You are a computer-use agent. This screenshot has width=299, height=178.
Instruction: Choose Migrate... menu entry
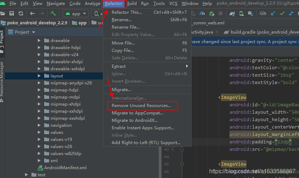147,89
